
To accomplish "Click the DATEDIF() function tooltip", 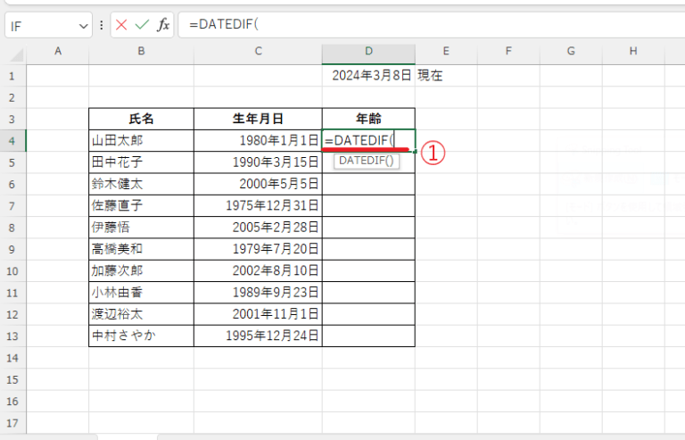I will tap(367, 161).
